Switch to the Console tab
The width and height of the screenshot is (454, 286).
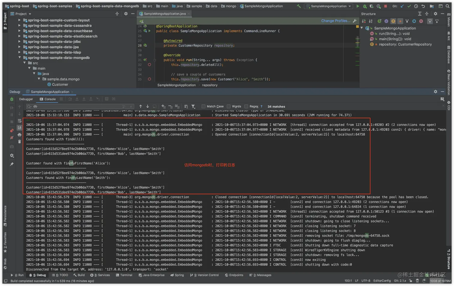tap(48, 99)
